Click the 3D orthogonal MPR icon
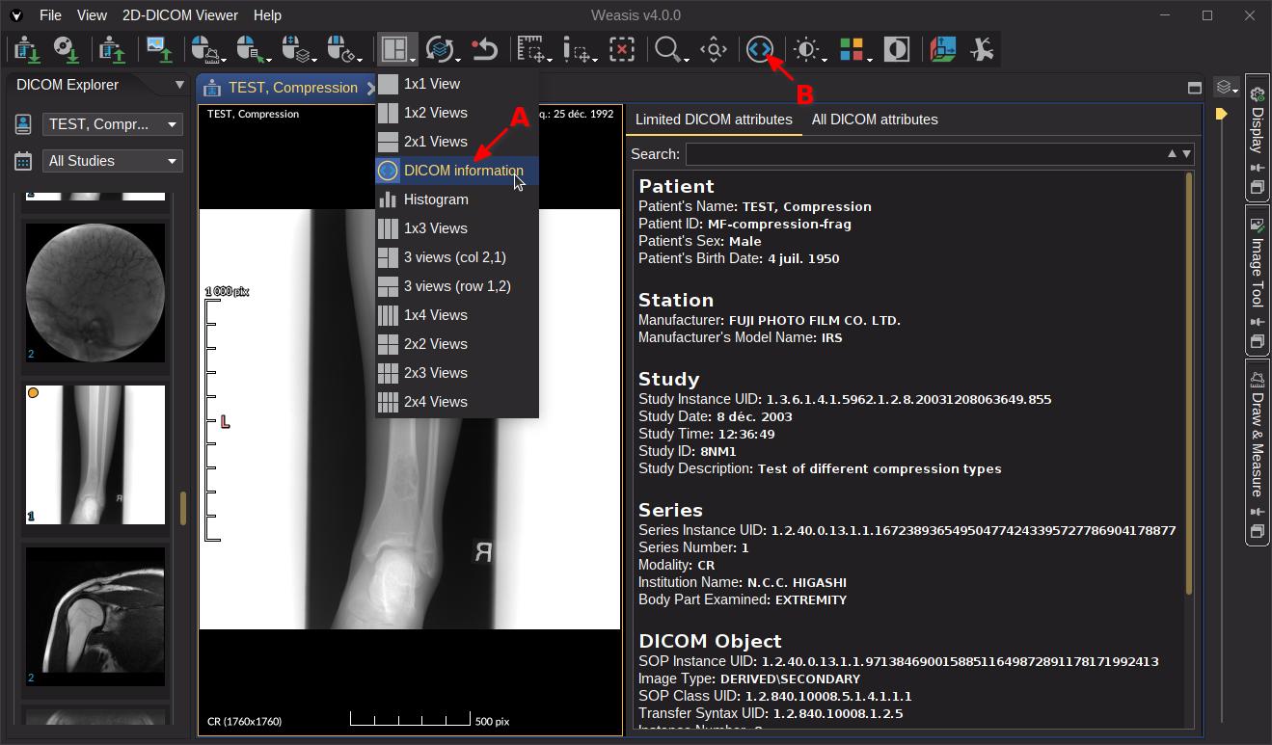The image size is (1272, 745). point(943,49)
